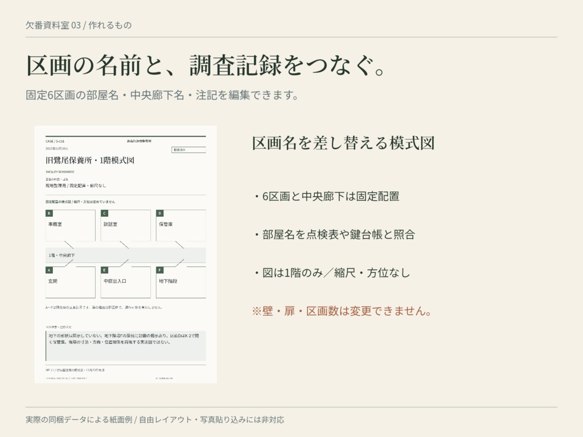Select the room name '談話室'

point(110,224)
